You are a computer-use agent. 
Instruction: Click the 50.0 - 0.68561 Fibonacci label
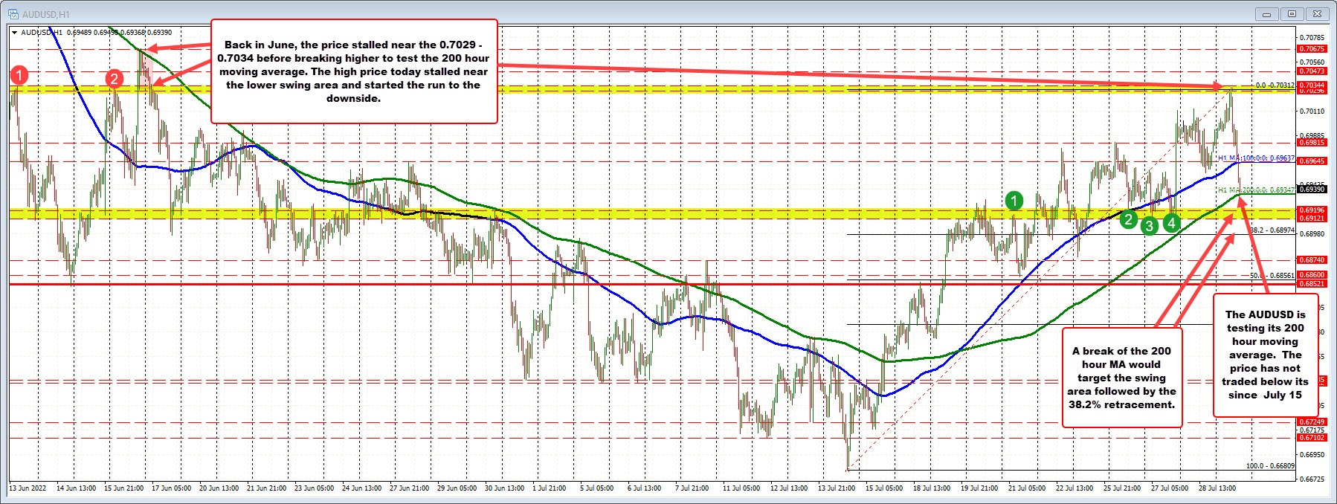click(1272, 275)
